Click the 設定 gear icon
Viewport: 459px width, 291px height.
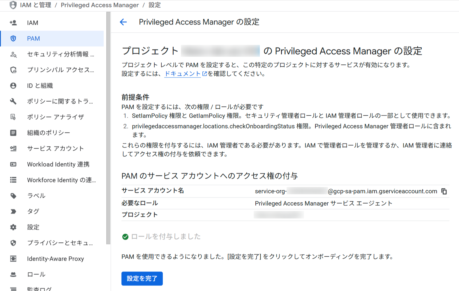click(13, 227)
